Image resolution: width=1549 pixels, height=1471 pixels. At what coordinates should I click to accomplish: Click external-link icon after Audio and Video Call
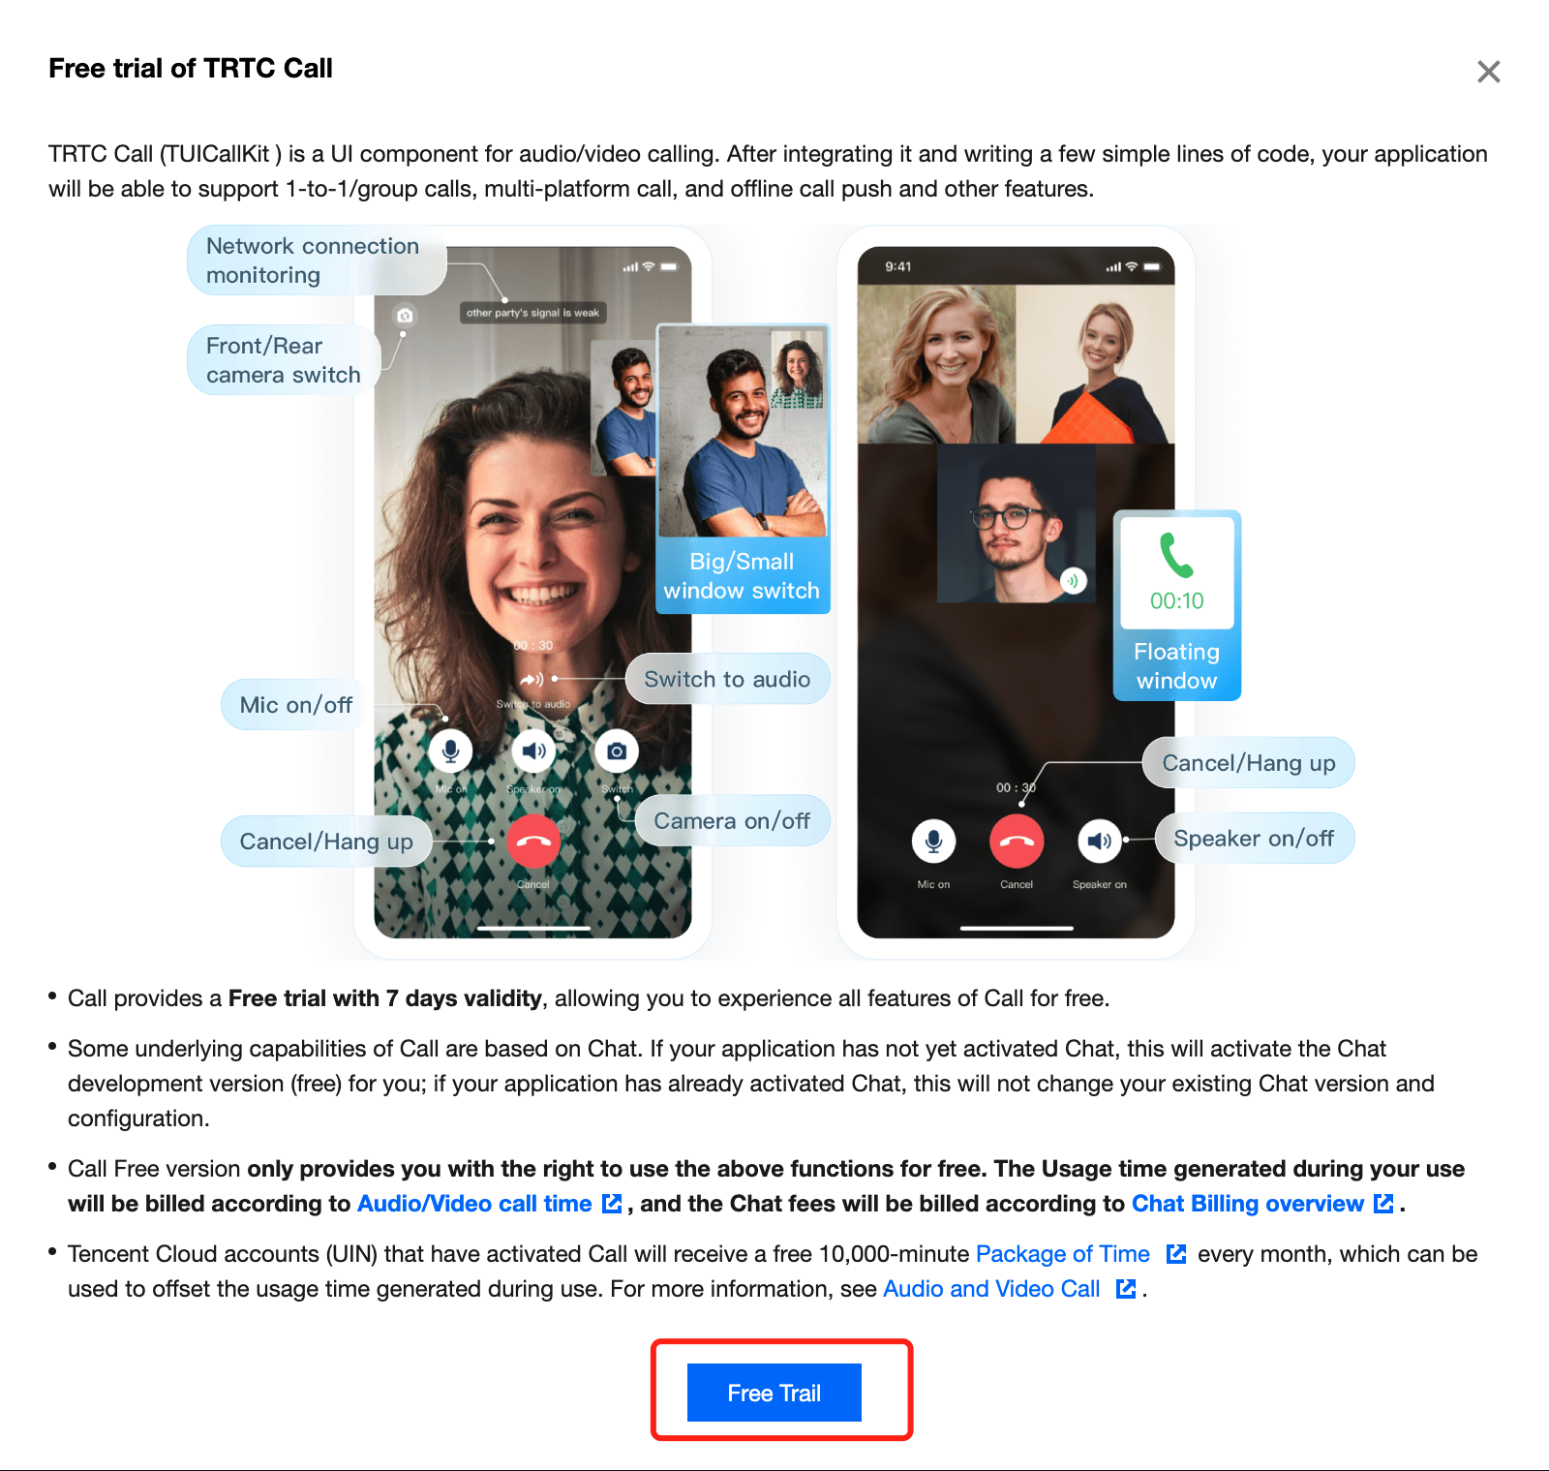1126,1289
